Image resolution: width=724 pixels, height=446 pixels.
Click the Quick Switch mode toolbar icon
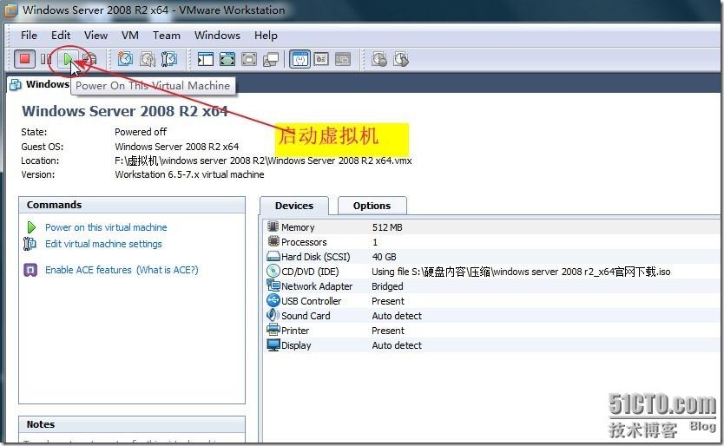(x=249, y=59)
